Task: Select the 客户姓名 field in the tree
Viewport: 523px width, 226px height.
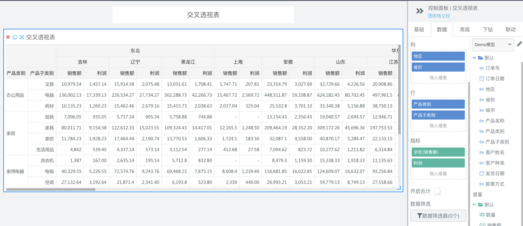Action: [x=495, y=152]
